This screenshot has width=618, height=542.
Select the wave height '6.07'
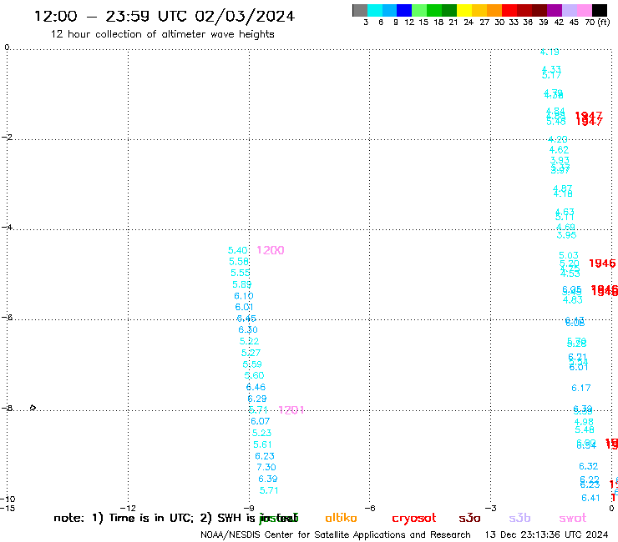[260, 421]
